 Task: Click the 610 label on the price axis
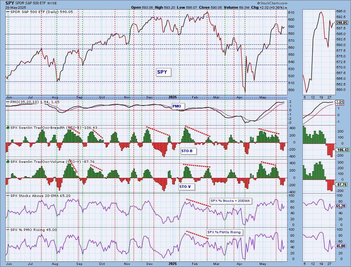click(x=291, y=12)
